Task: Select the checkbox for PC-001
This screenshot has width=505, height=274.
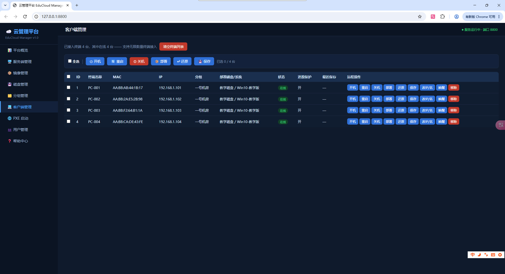Action: click(68, 87)
